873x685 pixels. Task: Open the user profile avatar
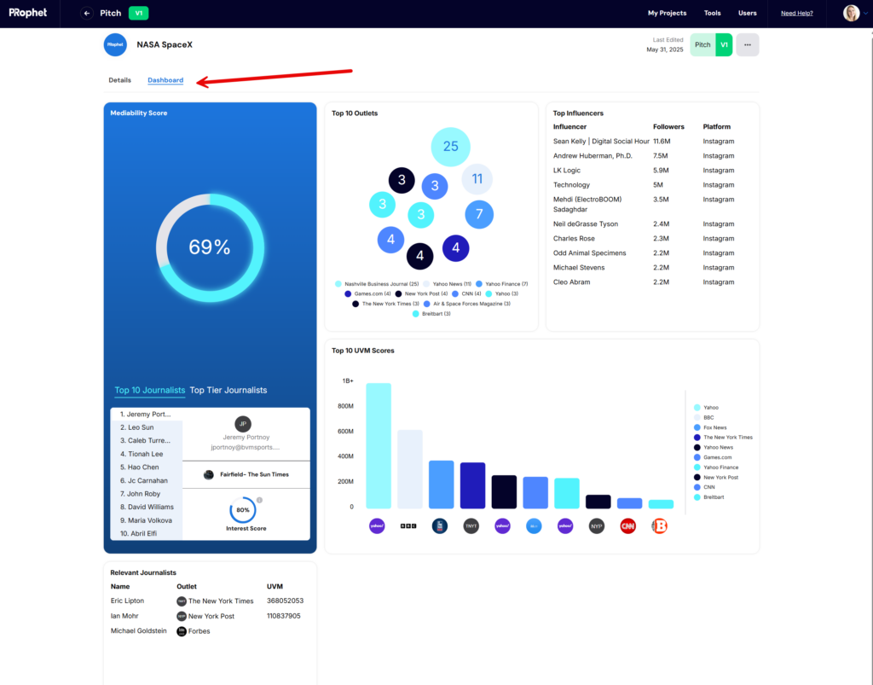click(x=851, y=13)
